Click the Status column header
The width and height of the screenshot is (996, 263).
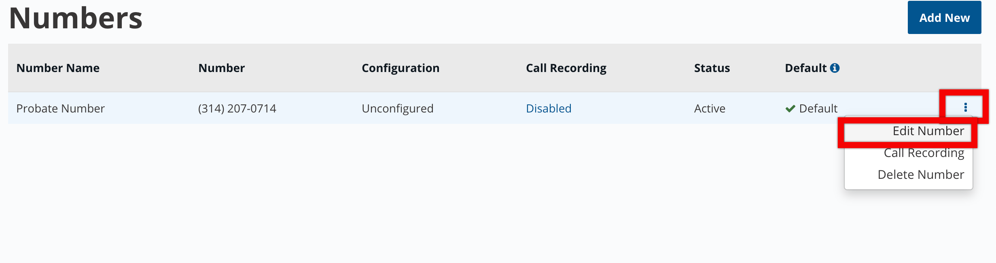(x=712, y=68)
